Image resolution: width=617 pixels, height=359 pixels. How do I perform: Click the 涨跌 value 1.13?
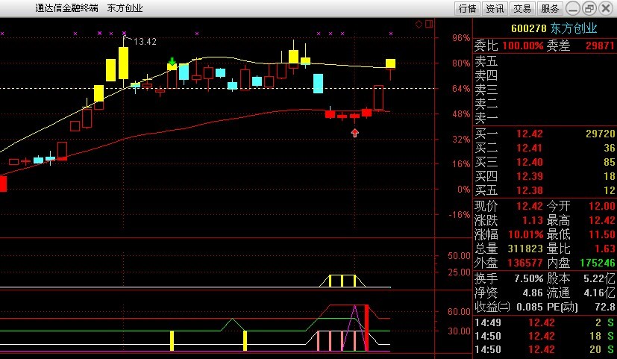533,220
